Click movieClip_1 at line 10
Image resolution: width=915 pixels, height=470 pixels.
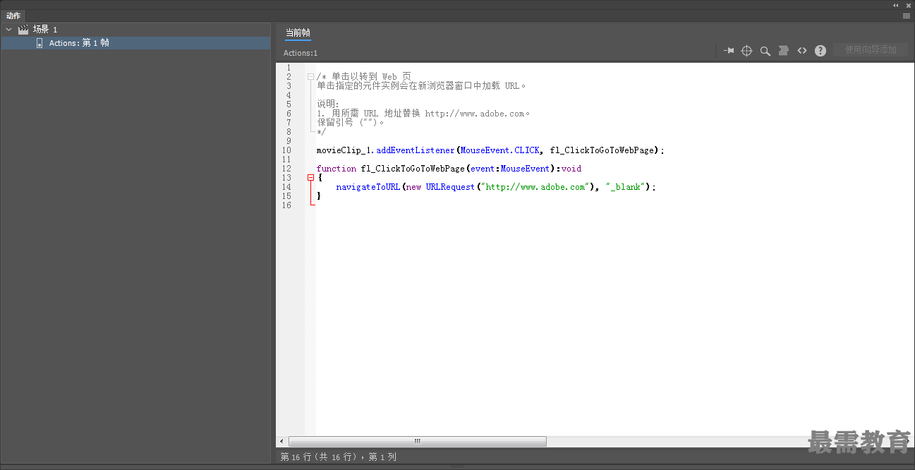click(x=344, y=150)
